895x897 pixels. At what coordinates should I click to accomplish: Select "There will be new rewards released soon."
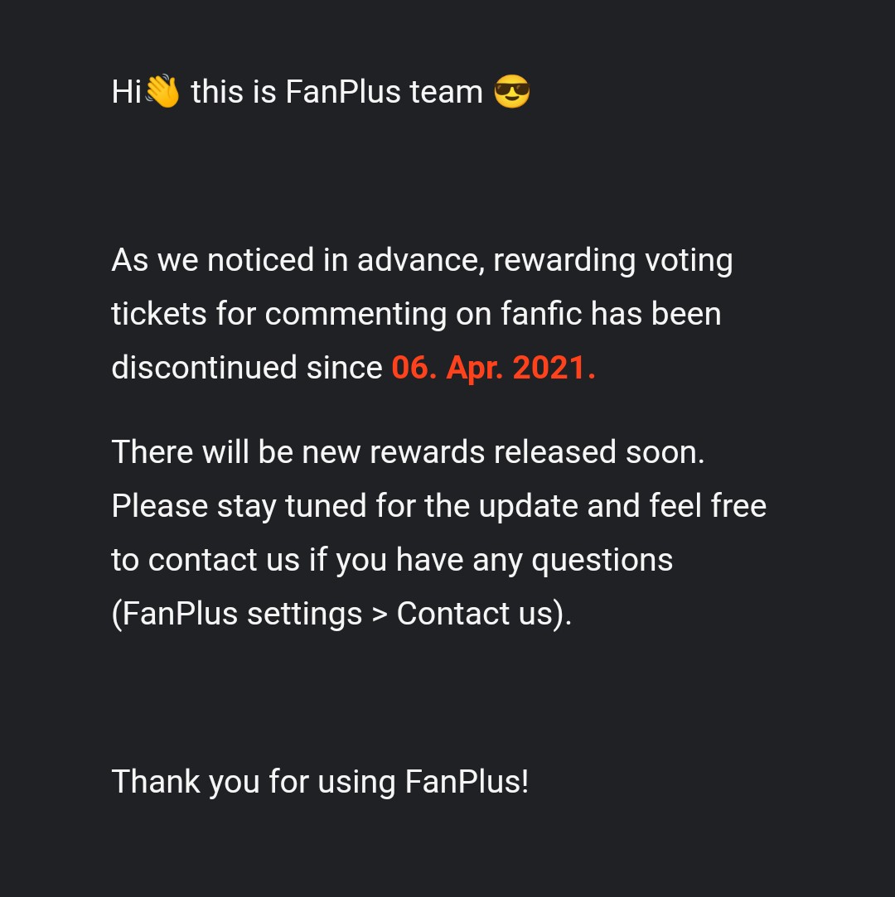tap(408, 452)
